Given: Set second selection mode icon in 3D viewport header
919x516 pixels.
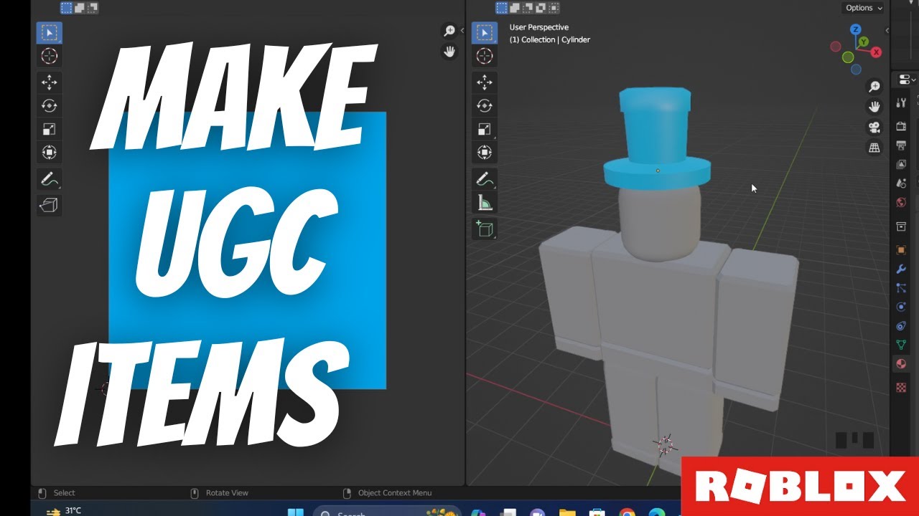Looking at the screenshot, I should click(516, 8).
